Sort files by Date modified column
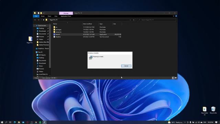Image resolution: width=220 pixels, height=124 pixels. point(87,24)
